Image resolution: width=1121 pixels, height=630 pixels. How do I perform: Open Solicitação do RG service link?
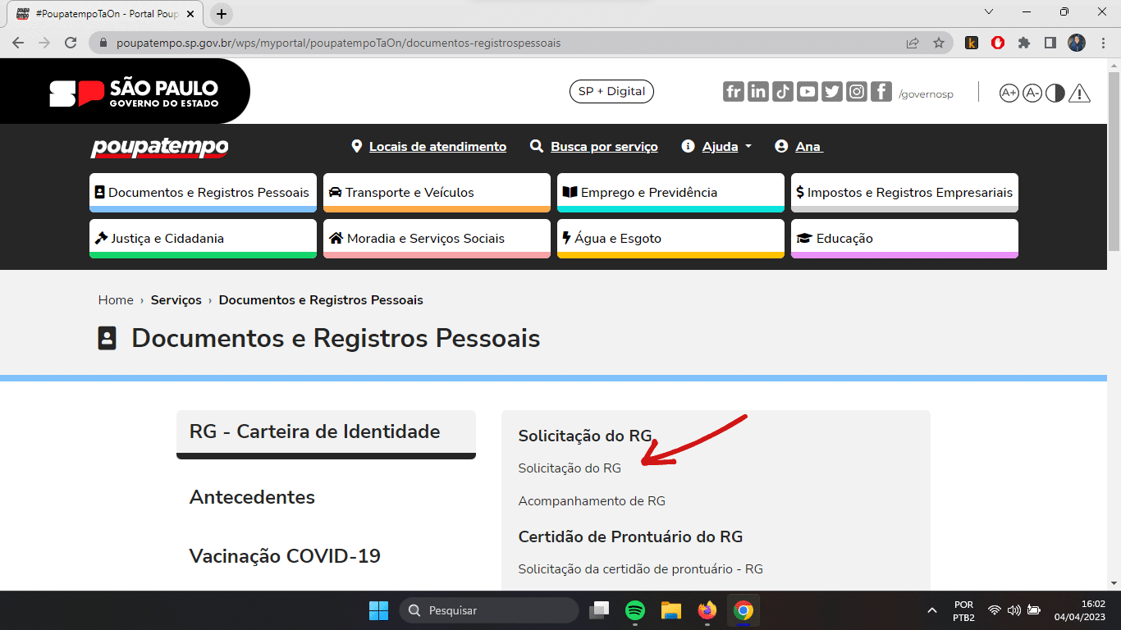pyautogui.click(x=570, y=468)
